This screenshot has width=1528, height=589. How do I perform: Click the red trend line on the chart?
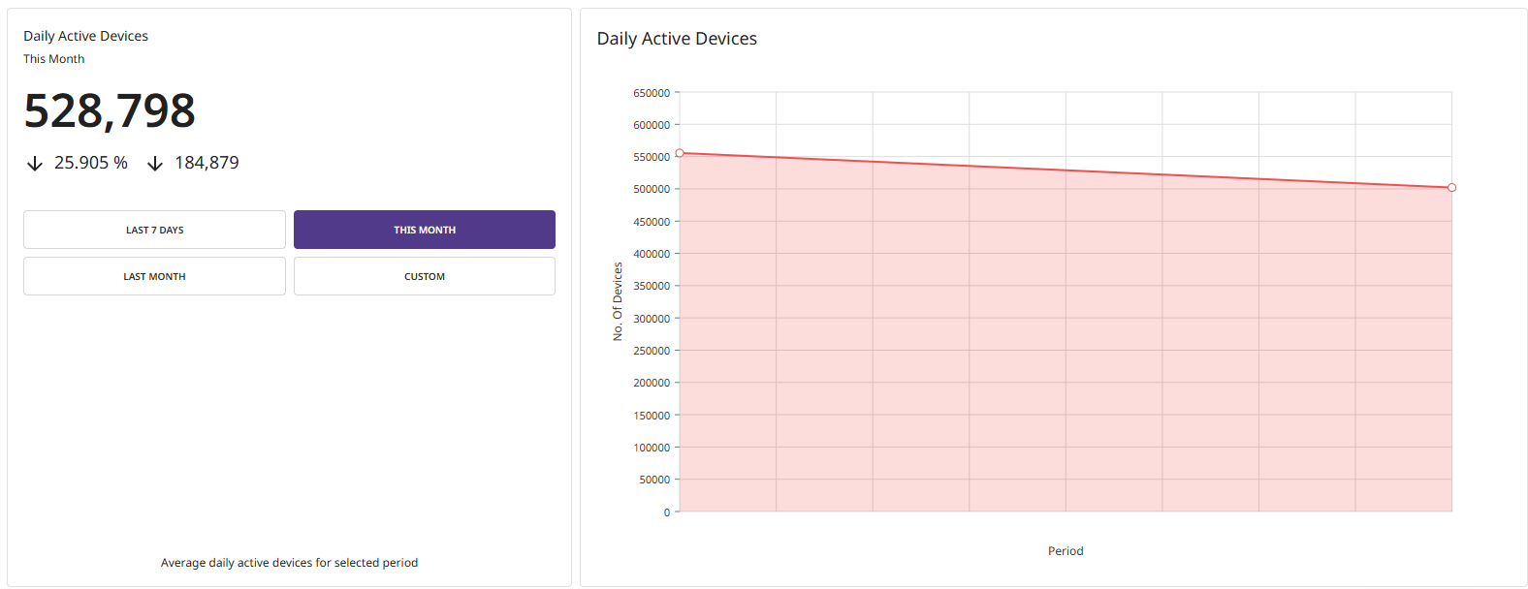(1066, 170)
